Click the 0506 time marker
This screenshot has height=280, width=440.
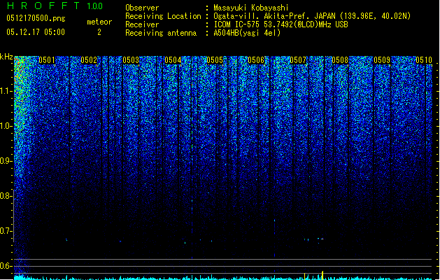[256, 60]
